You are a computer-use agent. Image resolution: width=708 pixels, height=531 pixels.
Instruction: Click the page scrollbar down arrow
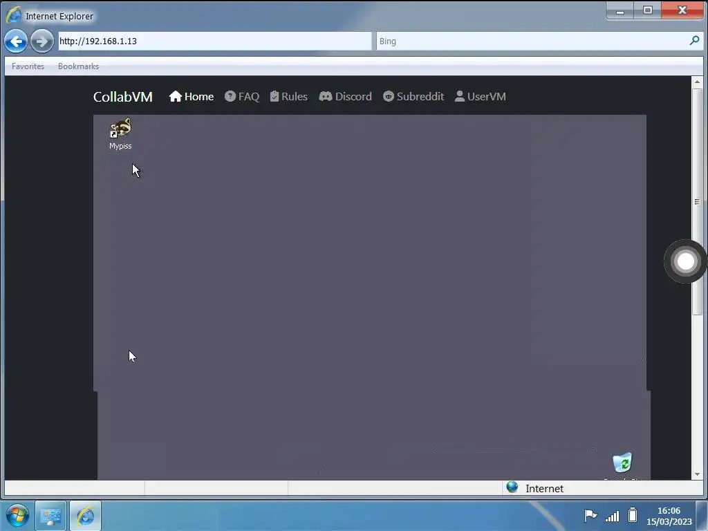(697, 474)
